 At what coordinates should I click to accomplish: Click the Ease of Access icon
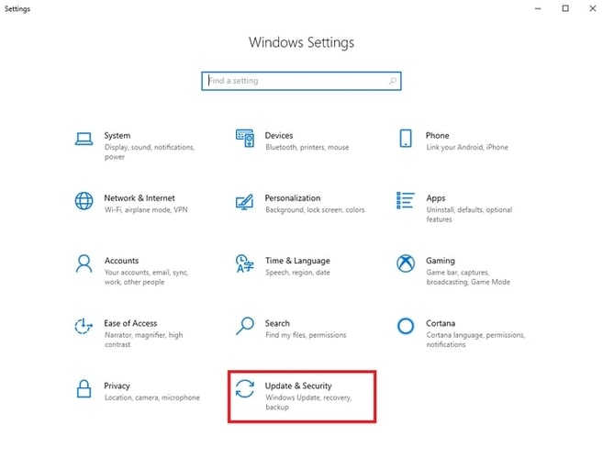tap(84, 326)
